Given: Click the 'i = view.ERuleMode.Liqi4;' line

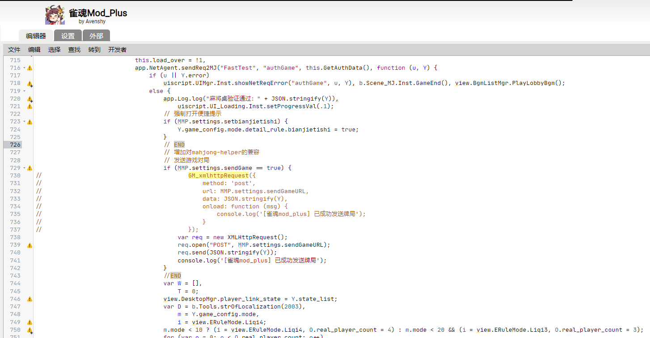Looking at the screenshot, I should [222, 322].
